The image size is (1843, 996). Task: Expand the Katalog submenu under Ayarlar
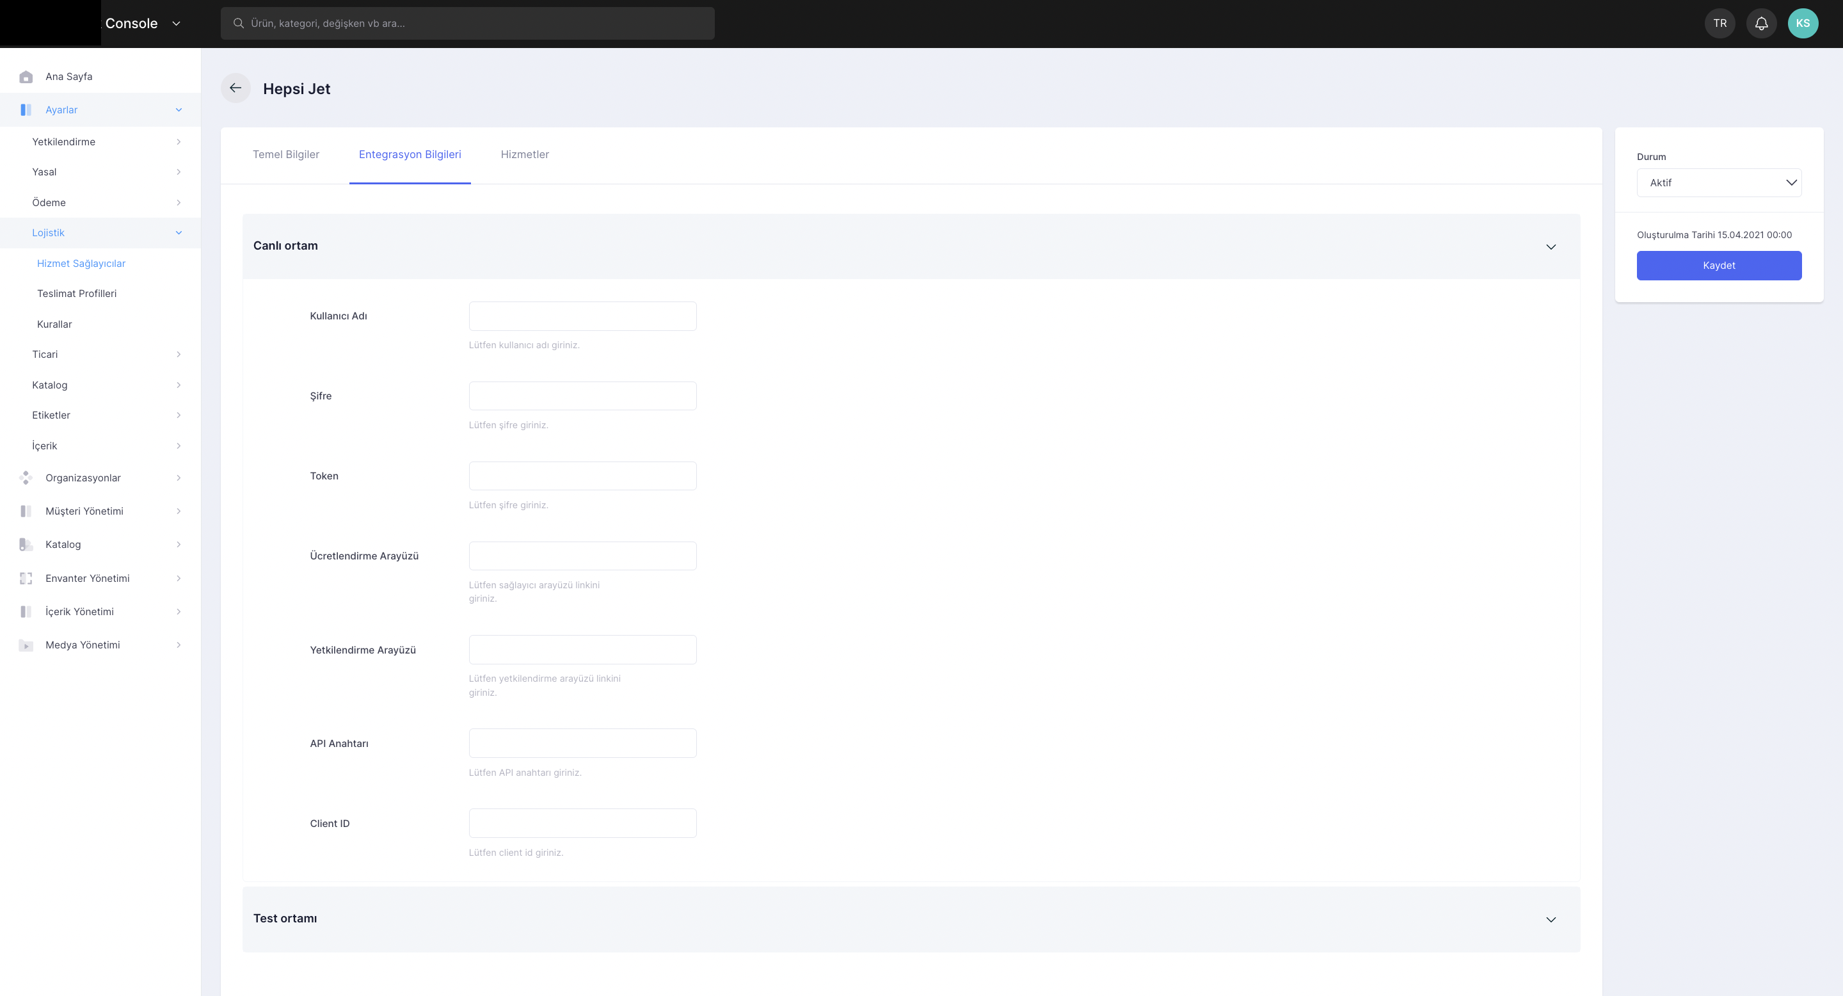click(x=179, y=385)
